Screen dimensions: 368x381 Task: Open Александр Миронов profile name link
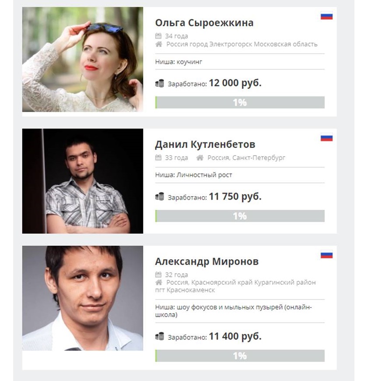pos(207,261)
